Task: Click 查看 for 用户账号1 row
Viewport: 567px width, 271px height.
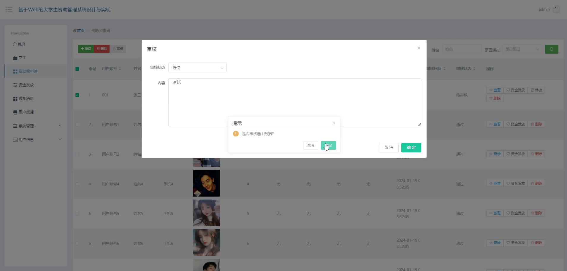Action: click(495, 124)
